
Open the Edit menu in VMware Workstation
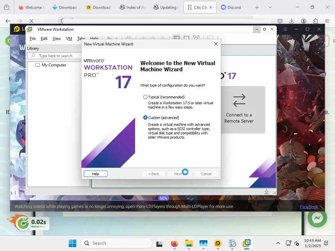(44, 39)
